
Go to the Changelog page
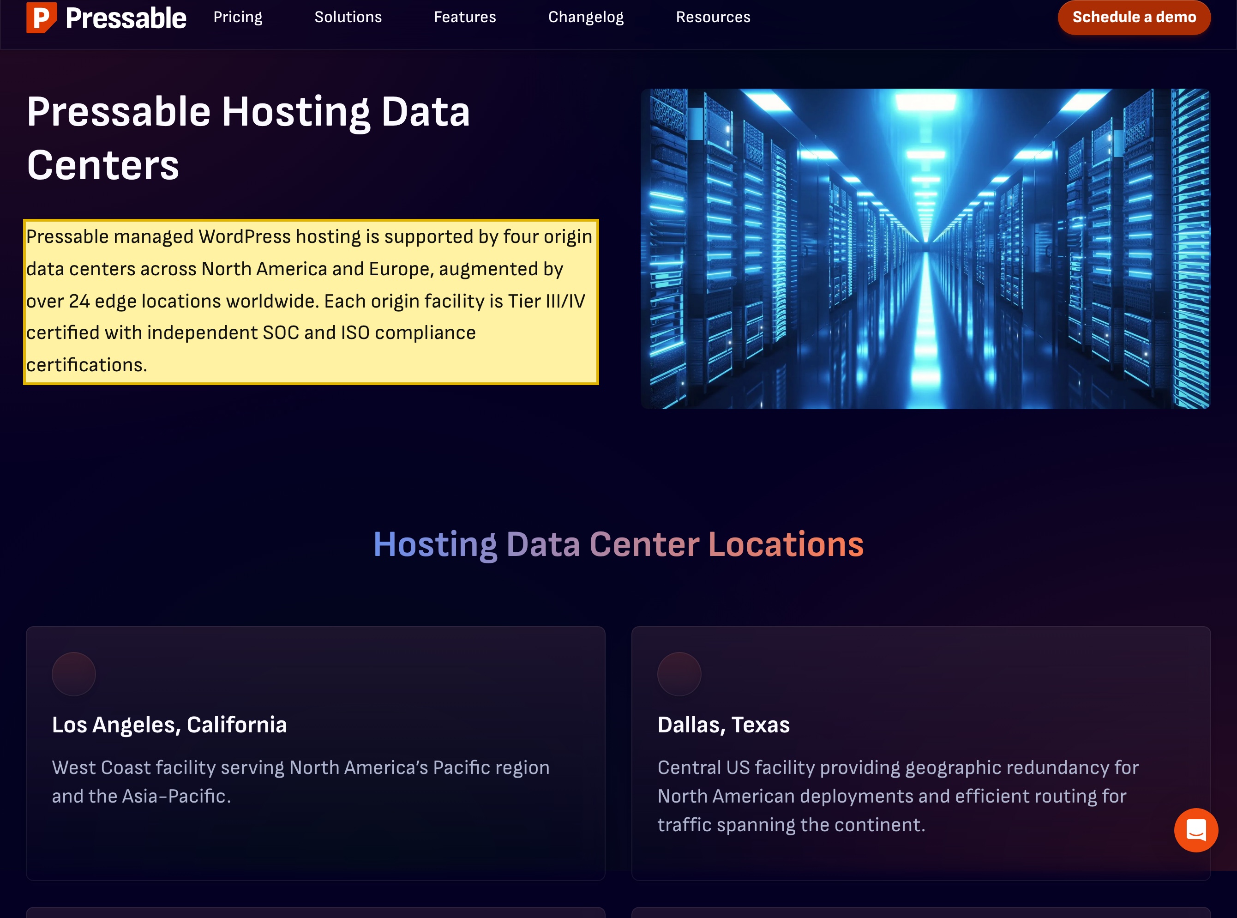(x=586, y=17)
